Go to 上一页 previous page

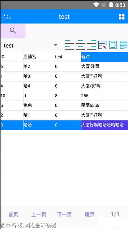click(x=39, y=214)
